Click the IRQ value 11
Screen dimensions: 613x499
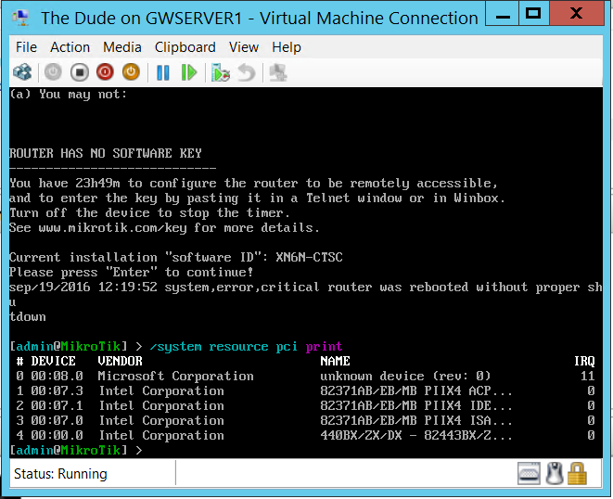tap(588, 376)
